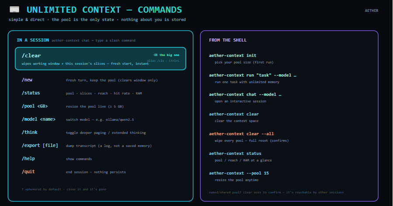Image resolution: width=393 pixels, height=206 pixels.
Task: Select the /status command
Action: click(x=31, y=93)
